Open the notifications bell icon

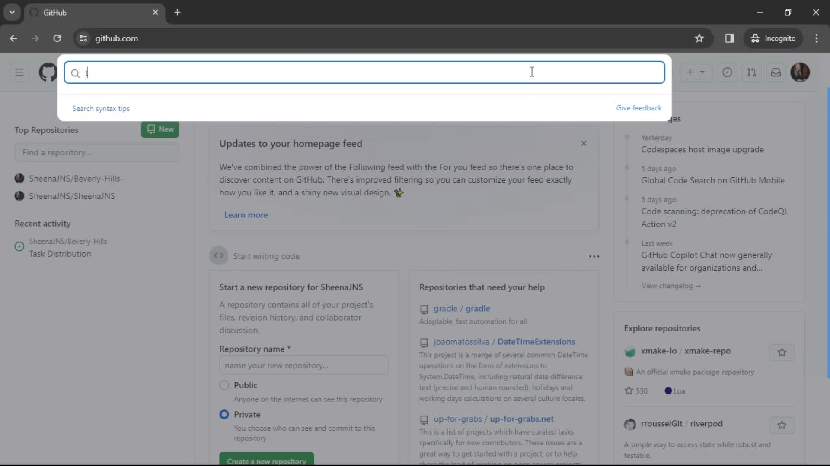coord(776,72)
